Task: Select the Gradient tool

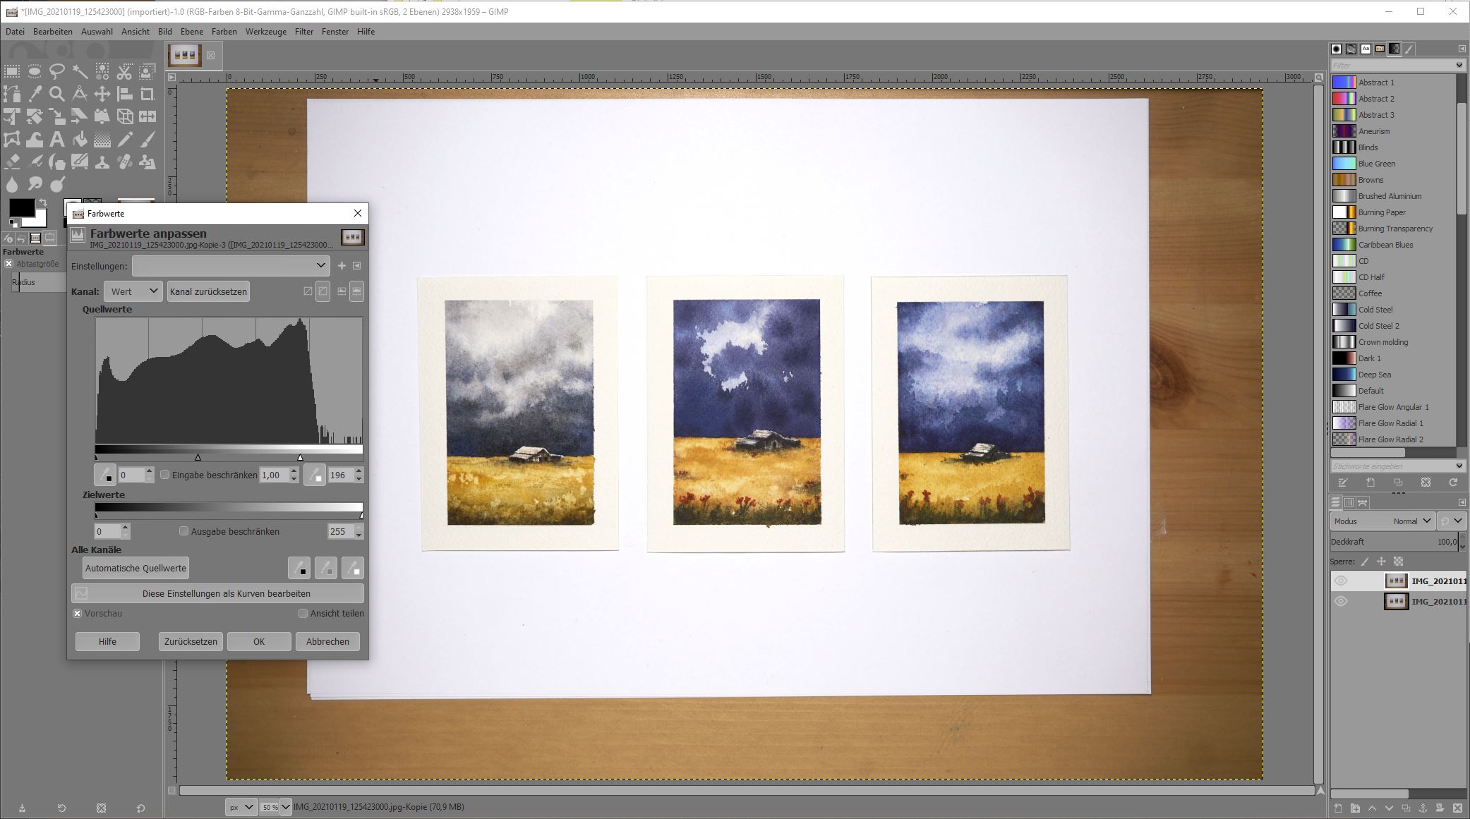Action: [102, 140]
